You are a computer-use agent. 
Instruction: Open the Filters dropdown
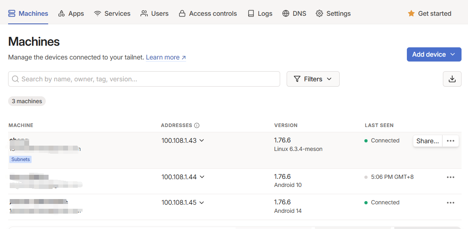pos(313,79)
